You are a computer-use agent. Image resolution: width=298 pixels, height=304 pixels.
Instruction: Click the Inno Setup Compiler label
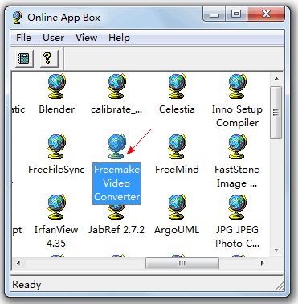(x=237, y=116)
